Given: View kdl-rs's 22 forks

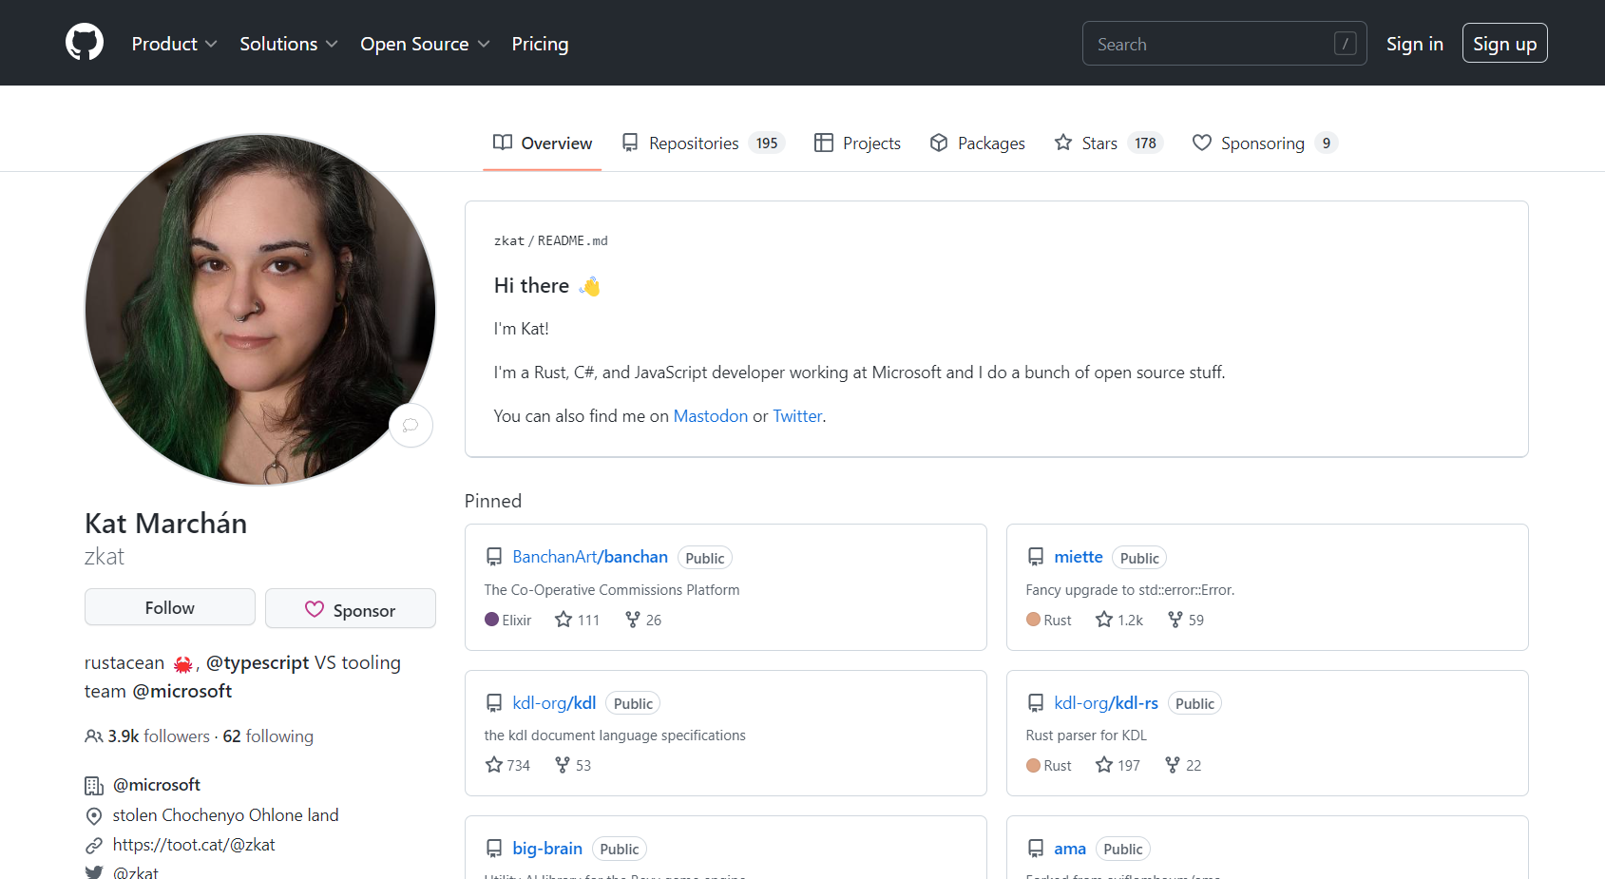Looking at the screenshot, I should click(x=1183, y=765).
